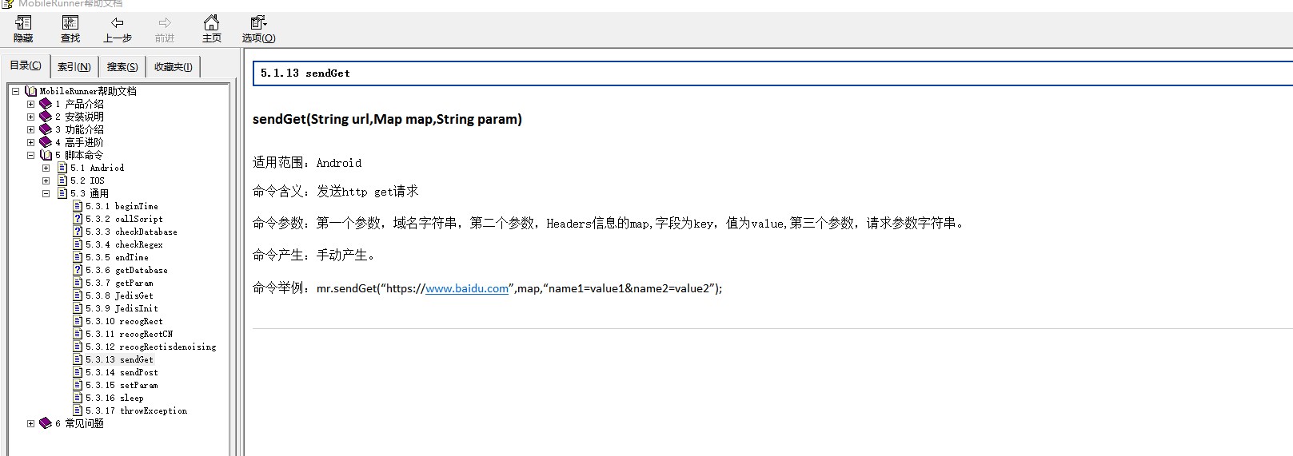Viewport: 1293px width, 456px height.
Task: Click the Forward (前进) arrow icon
Action: tap(165, 22)
